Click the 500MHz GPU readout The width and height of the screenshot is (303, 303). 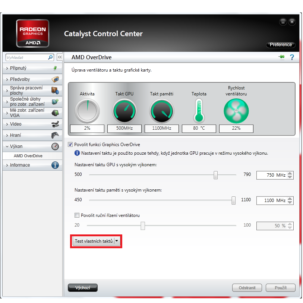124,128
